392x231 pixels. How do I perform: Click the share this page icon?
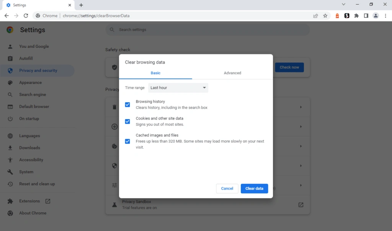(x=315, y=16)
